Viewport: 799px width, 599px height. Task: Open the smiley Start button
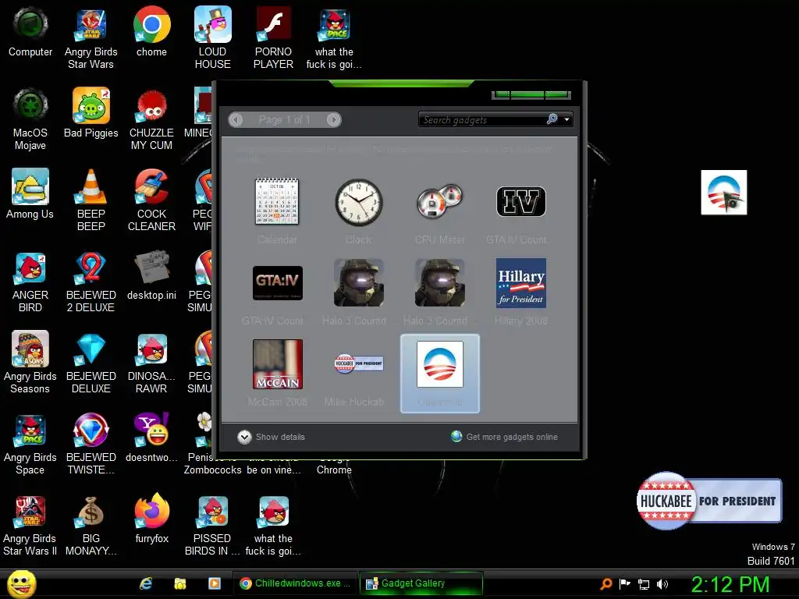(21, 583)
